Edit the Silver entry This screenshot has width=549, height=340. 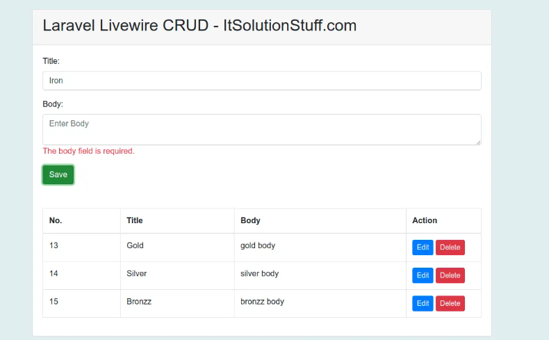423,275
